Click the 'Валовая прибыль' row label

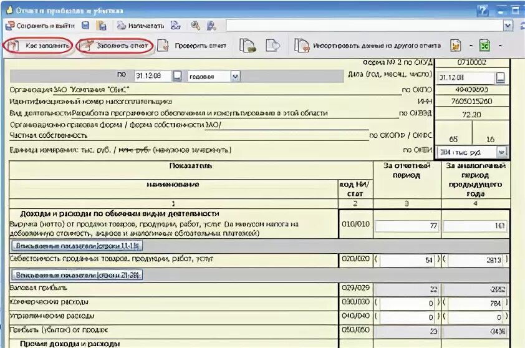point(38,288)
